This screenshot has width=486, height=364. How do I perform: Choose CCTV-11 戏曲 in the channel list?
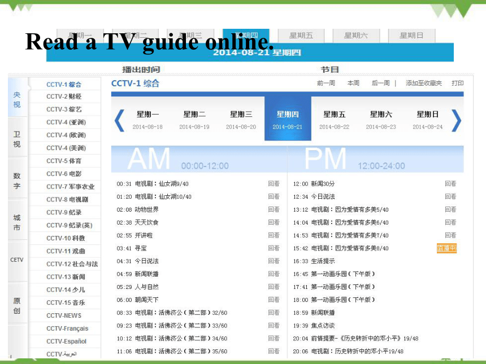66,251
